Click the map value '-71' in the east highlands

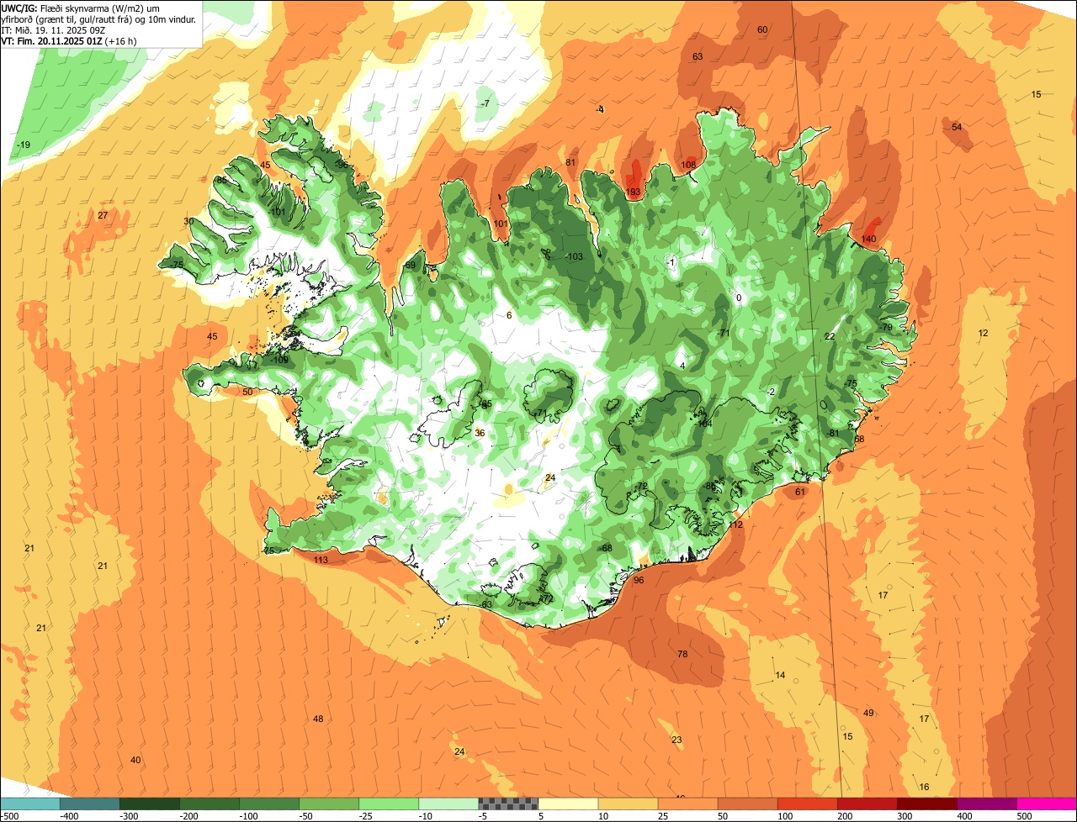tap(724, 334)
